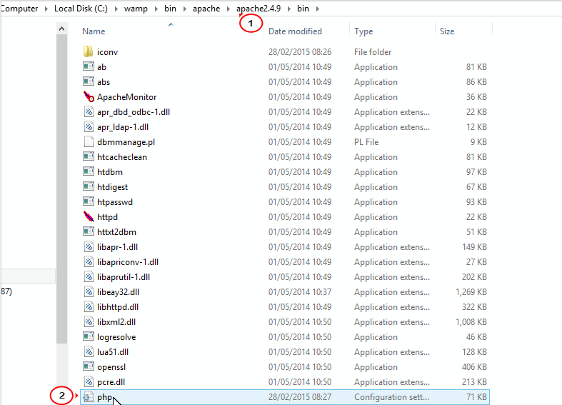Select the pcre.dll file name
The height and width of the screenshot is (405, 562).
(x=111, y=382)
